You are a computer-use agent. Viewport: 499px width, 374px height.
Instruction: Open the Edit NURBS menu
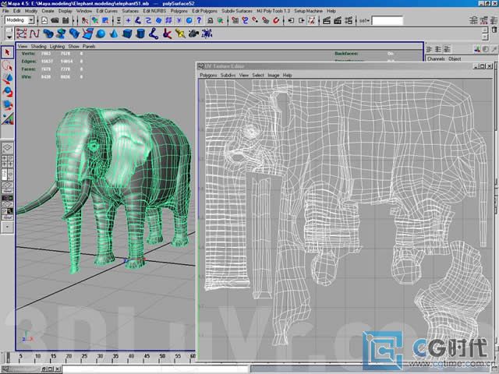pyautogui.click(x=154, y=11)
